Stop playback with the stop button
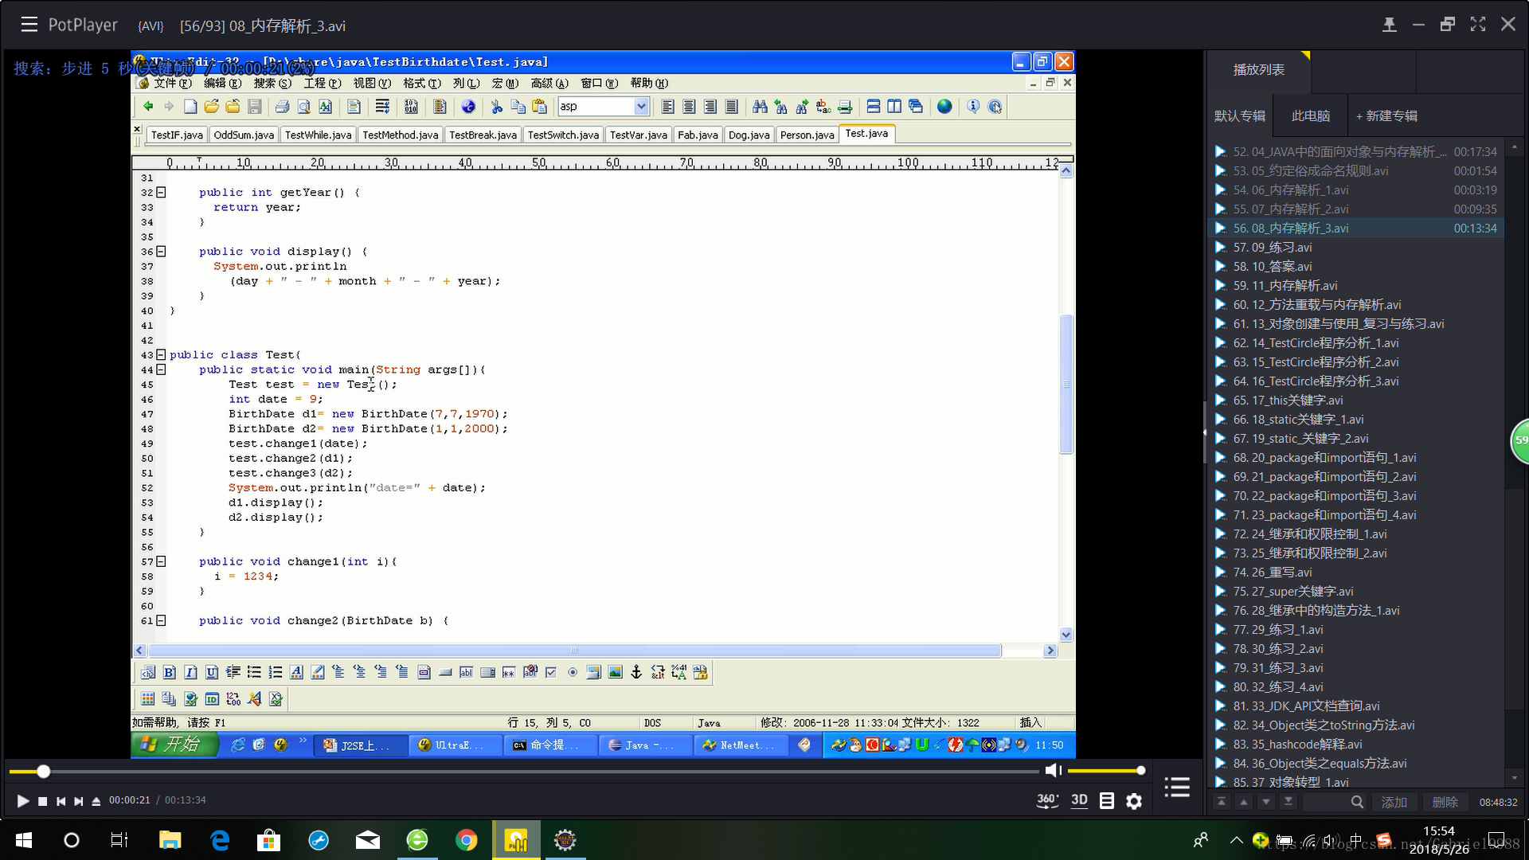Image resolution: width=1529 pixels, height=860 pixels. pyautogui.click(x=43, y=801)
